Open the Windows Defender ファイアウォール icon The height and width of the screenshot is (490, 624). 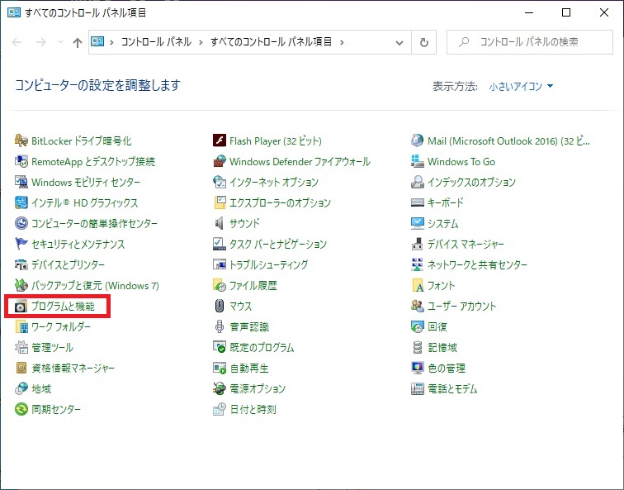point(220,161)
